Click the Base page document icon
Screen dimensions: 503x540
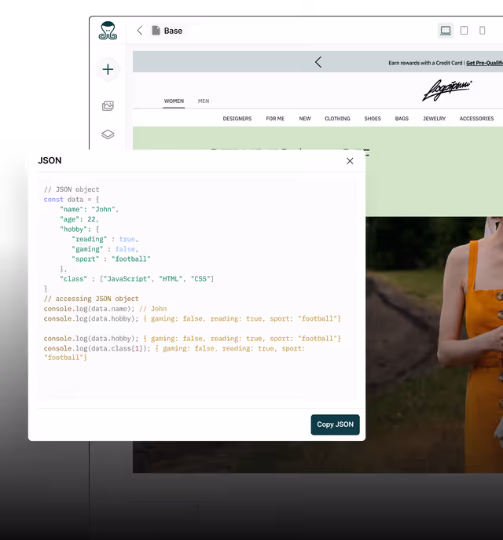(x=156, y=31)
